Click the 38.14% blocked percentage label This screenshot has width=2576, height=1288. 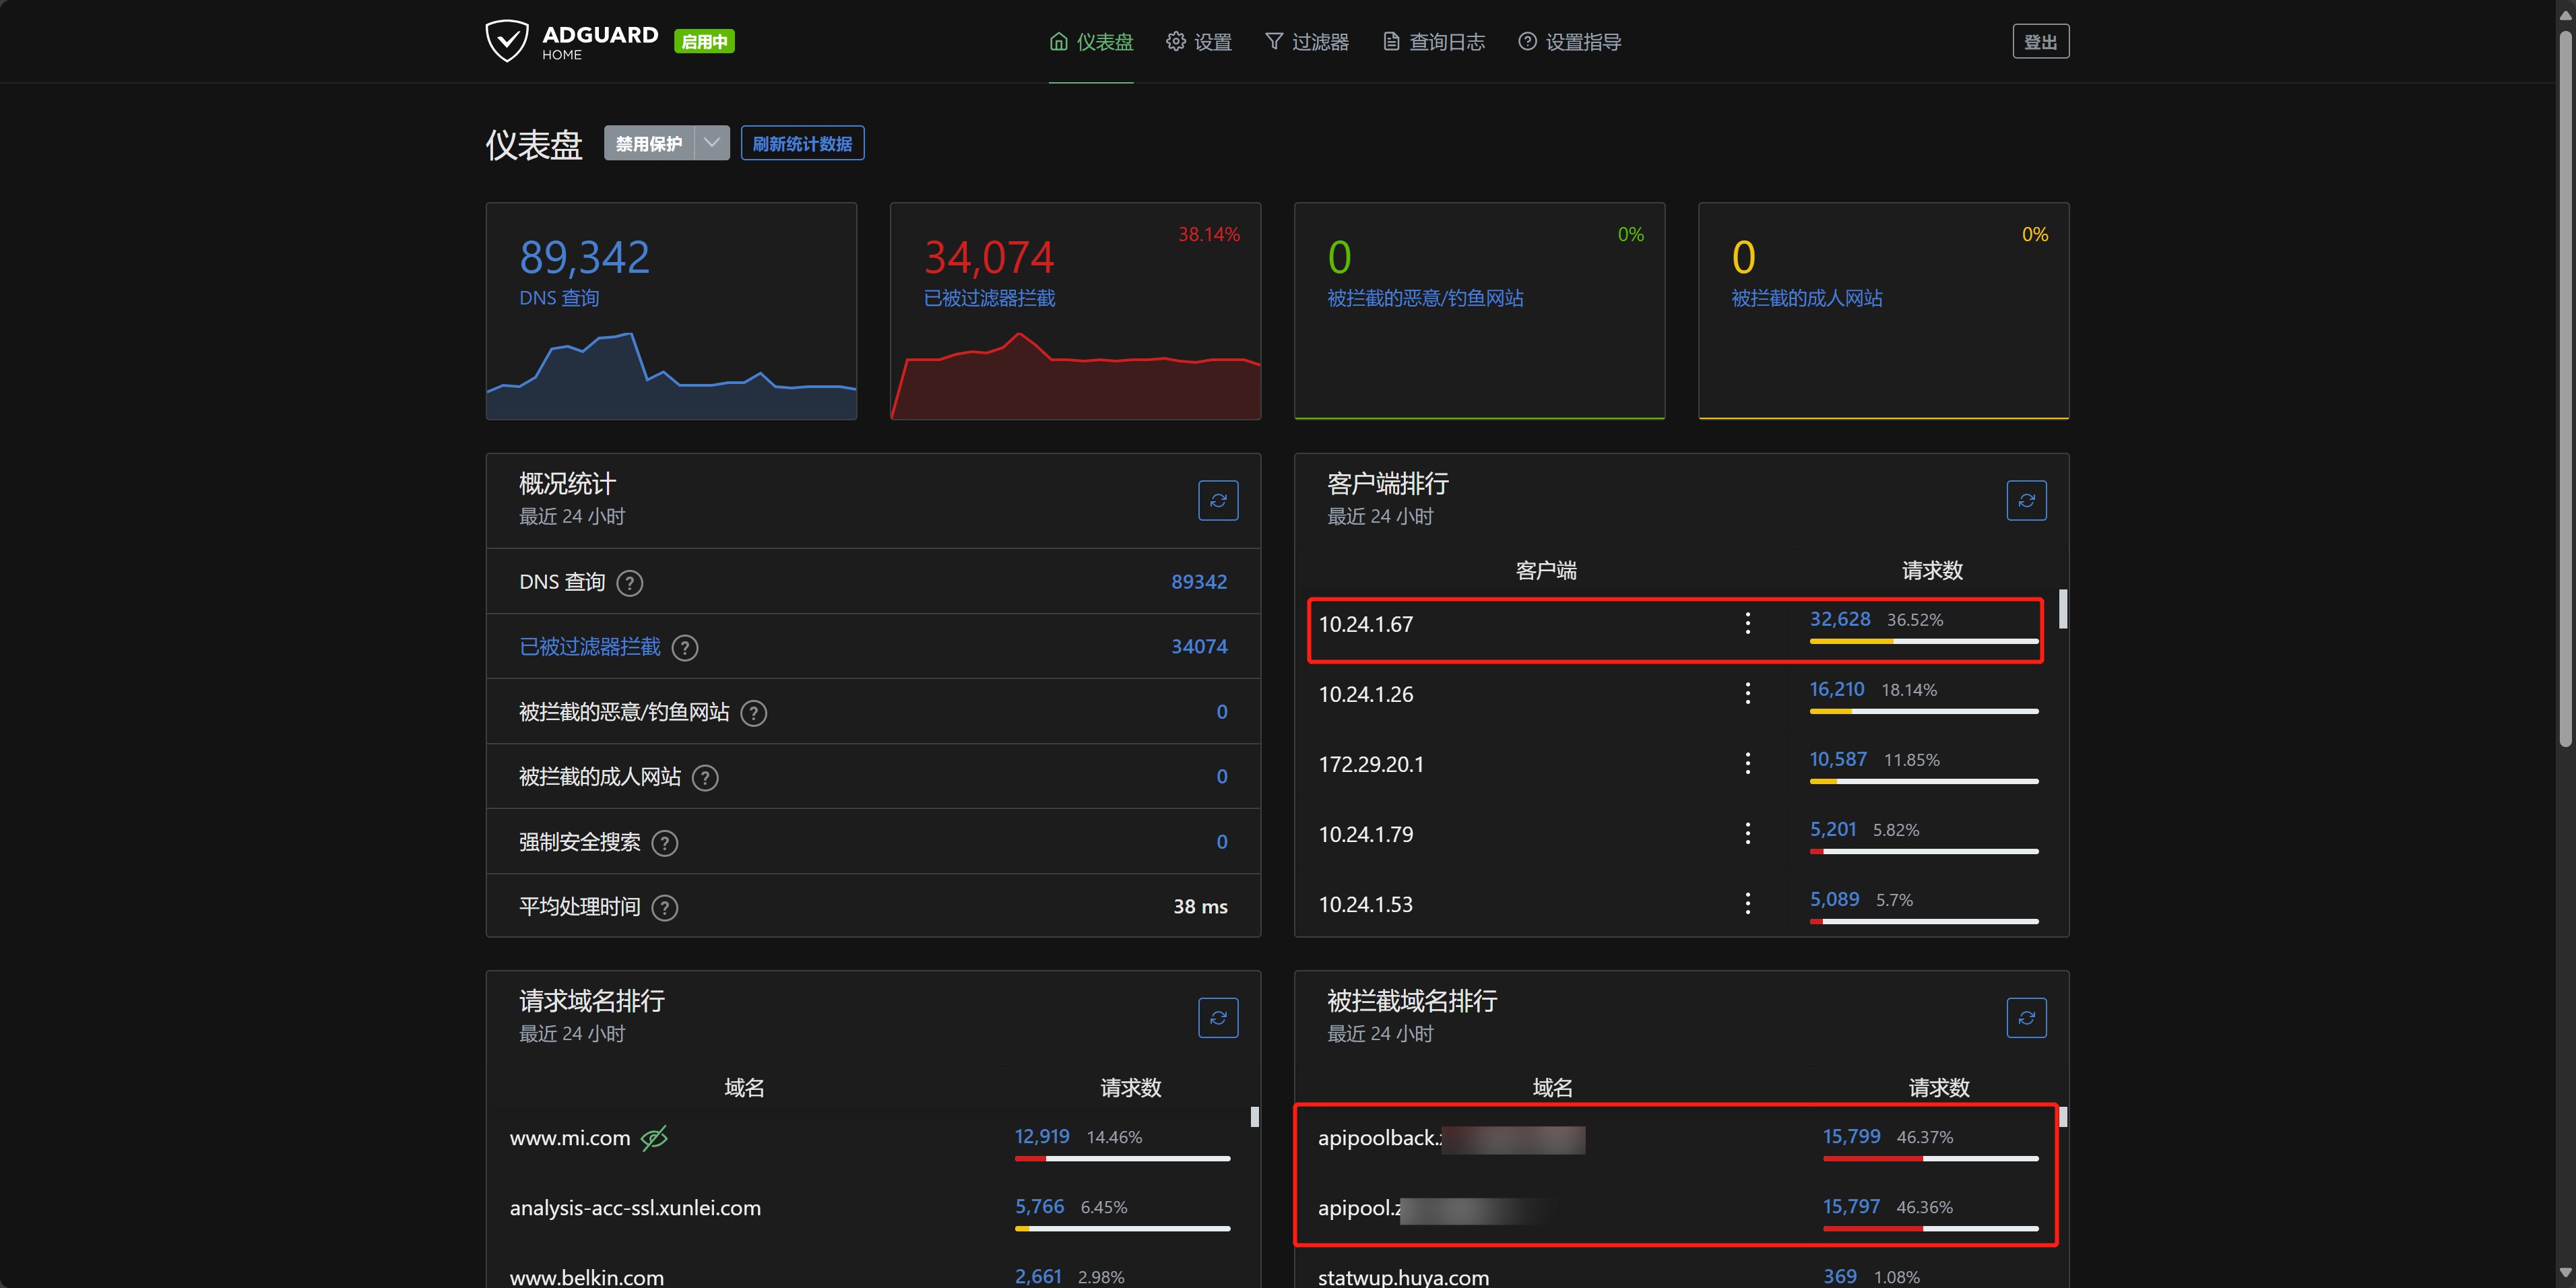pos(1208,234)
